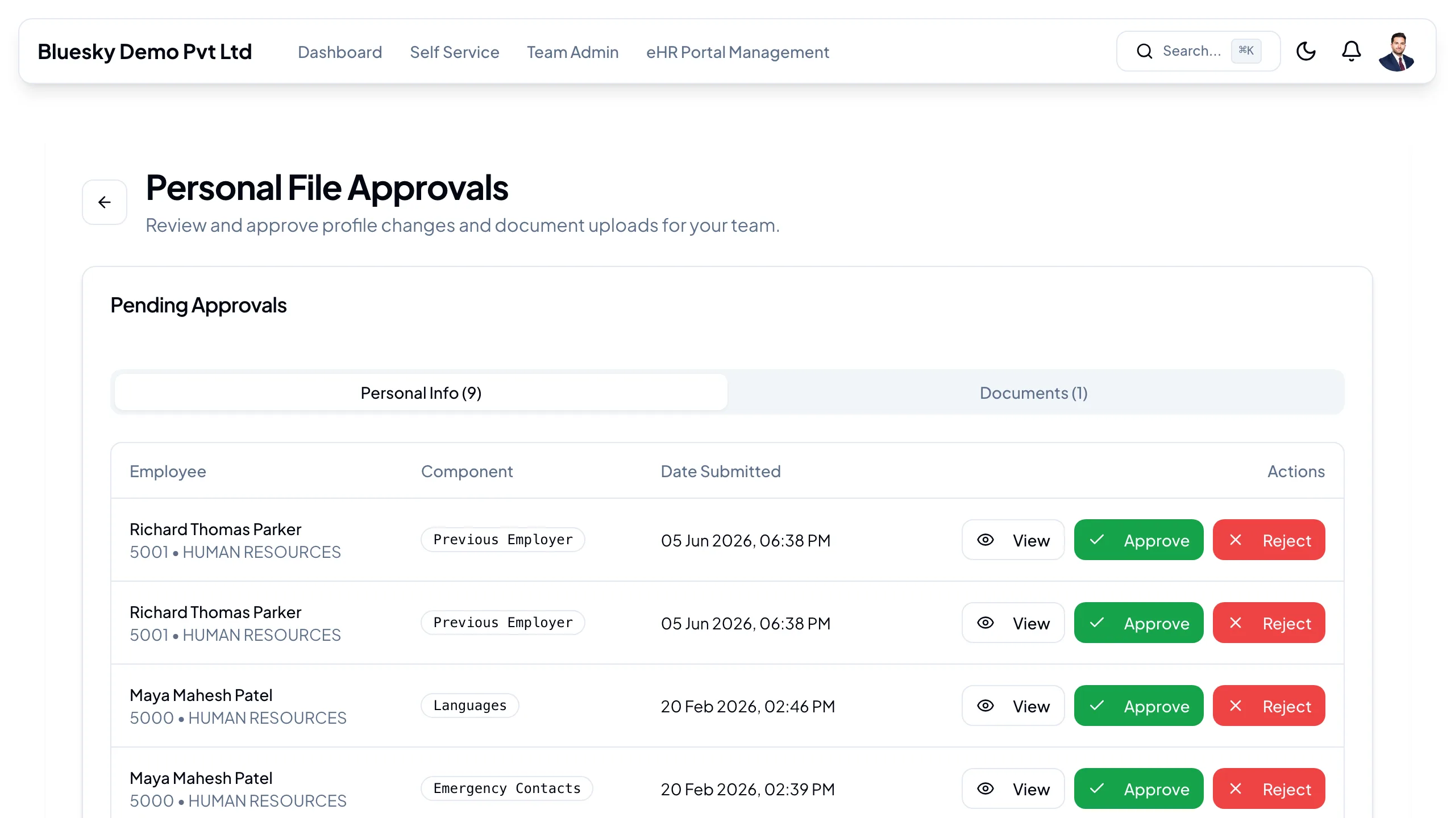The height and width of the screenshot is (818, 1455).
Task: Click the Component column header
Action: [467, 471]
